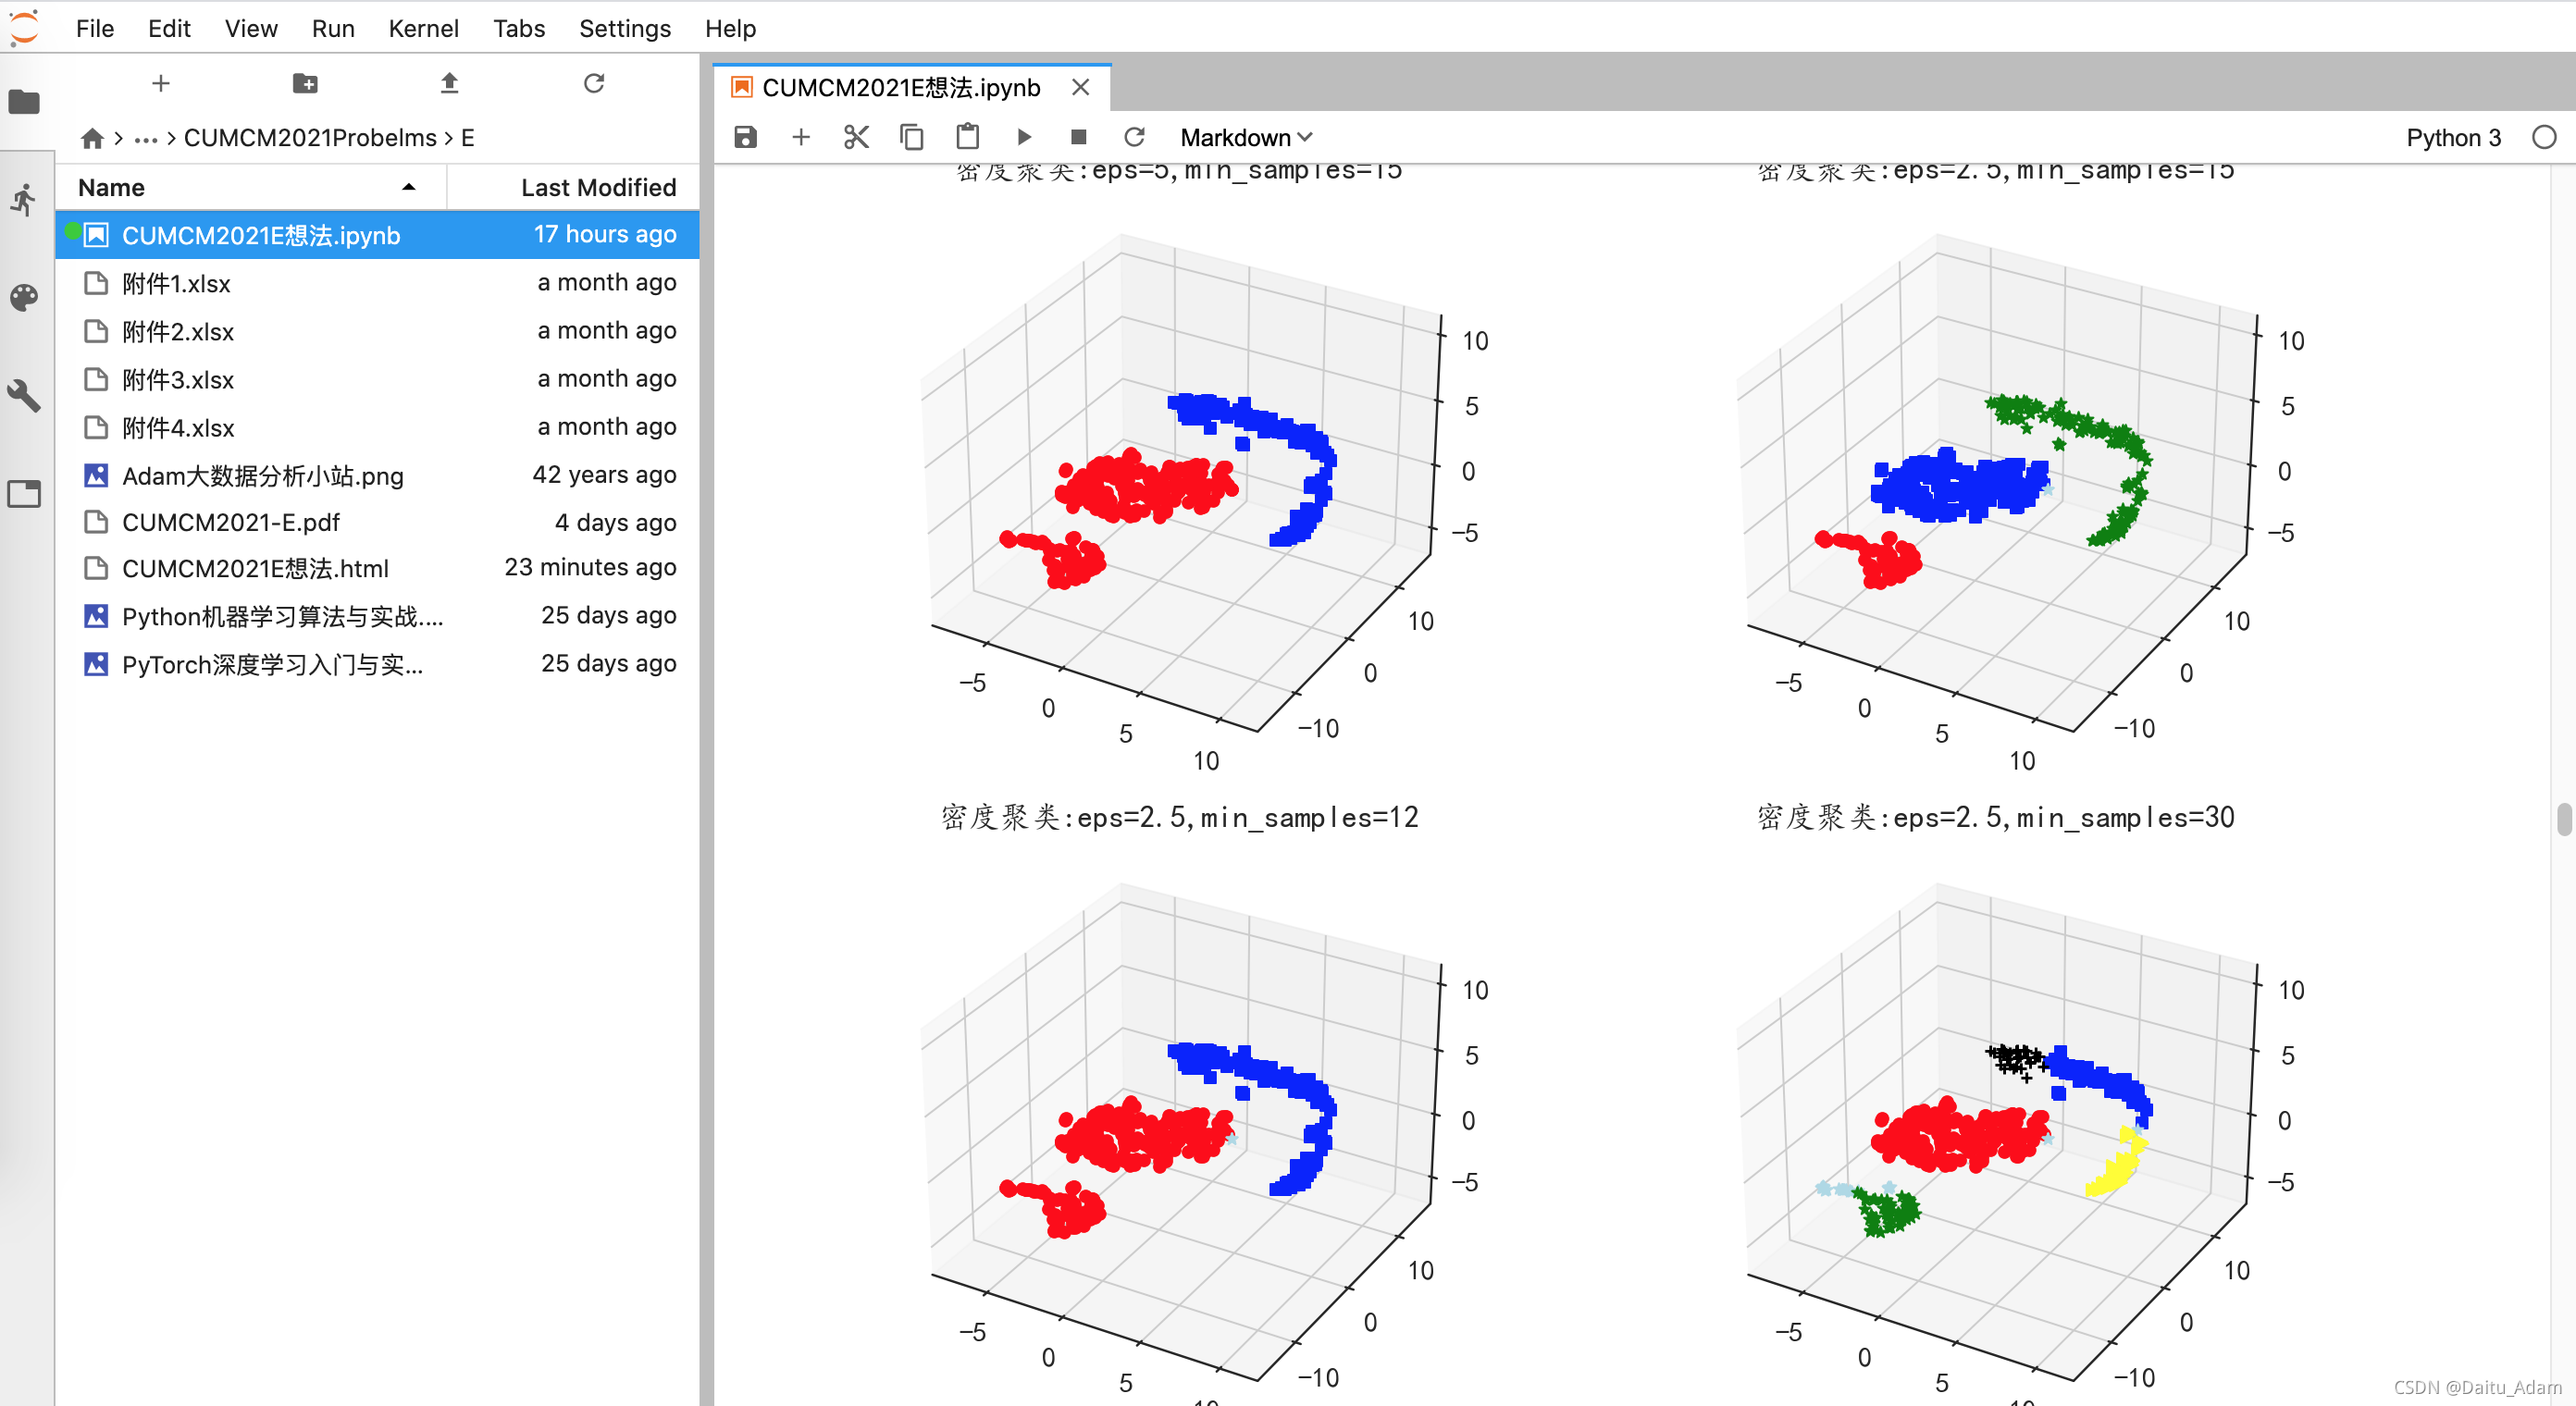Select Adam大数据分析小站.png image file
The width and height of the screenshot is (2576, 1406).
point(378,475)
